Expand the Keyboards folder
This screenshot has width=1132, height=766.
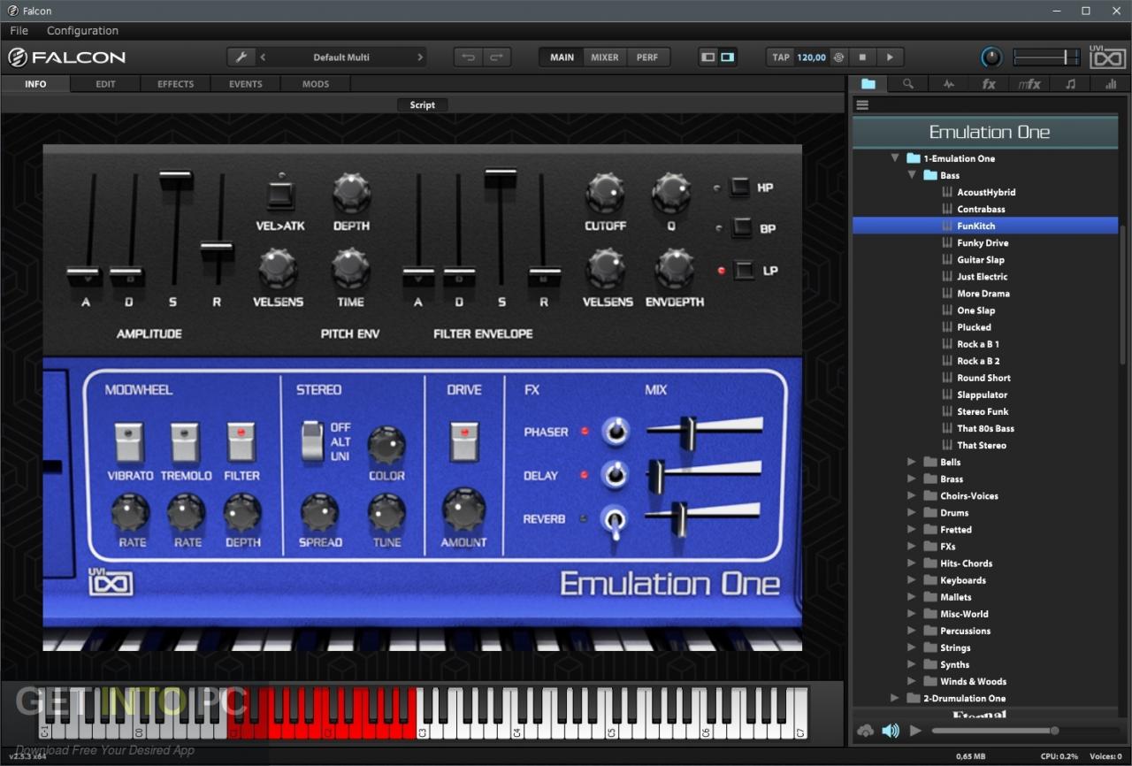pyautogui.click(x=912, y=580)
